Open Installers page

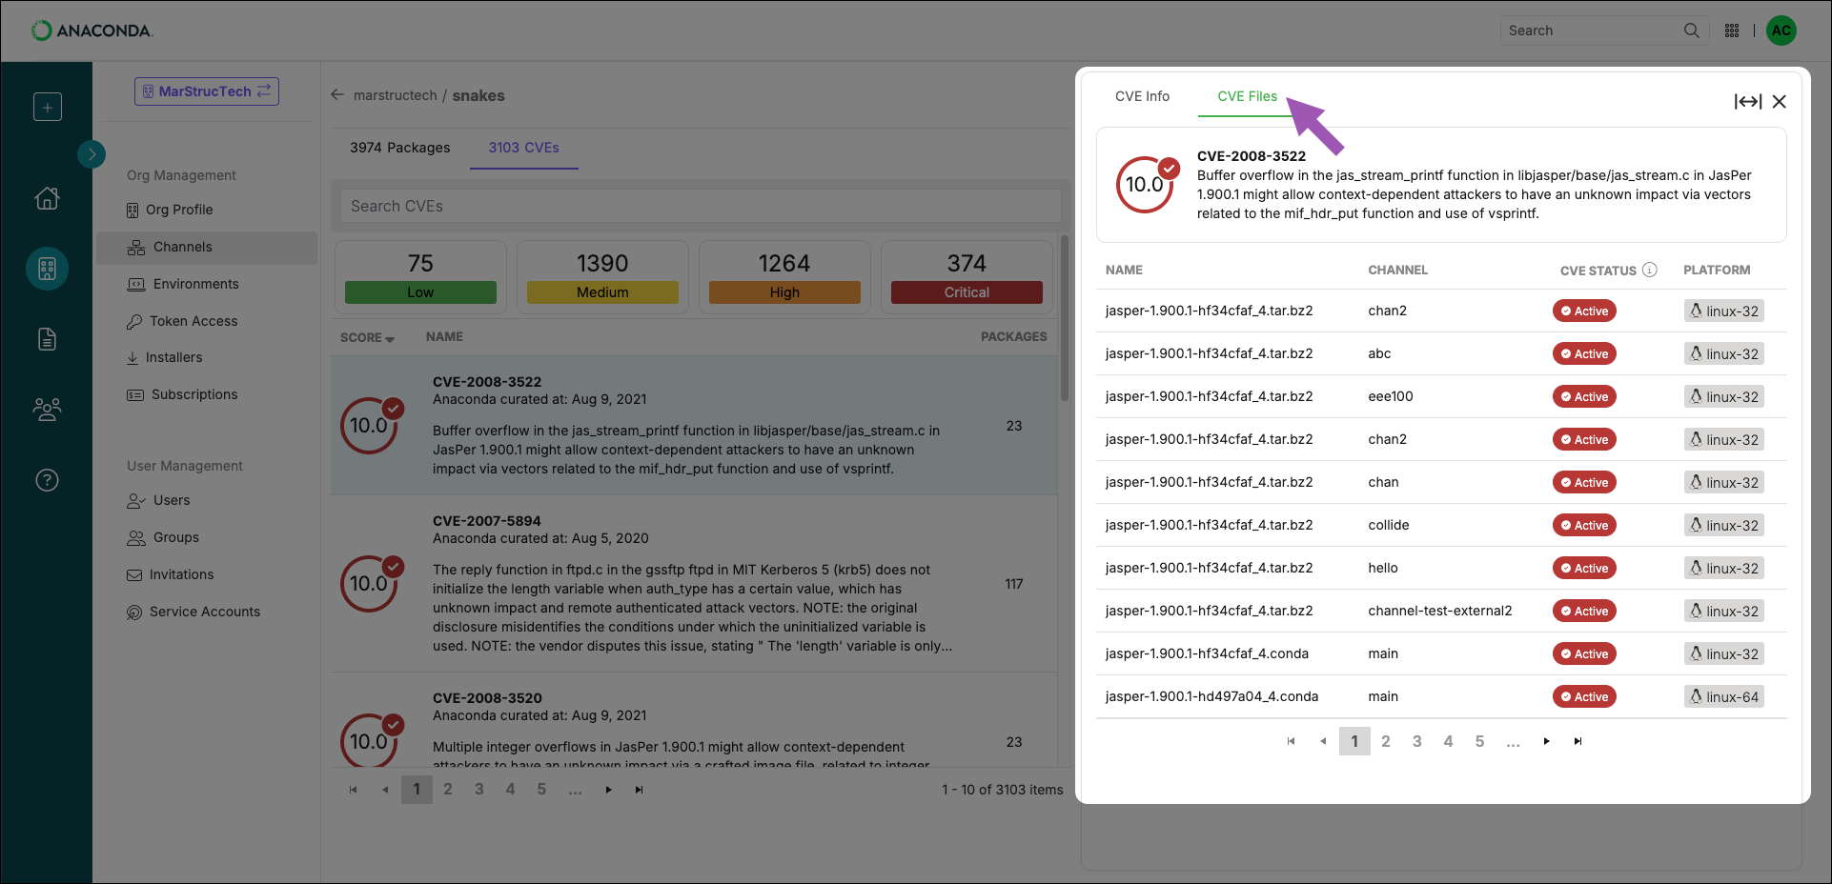pos(164,357)
